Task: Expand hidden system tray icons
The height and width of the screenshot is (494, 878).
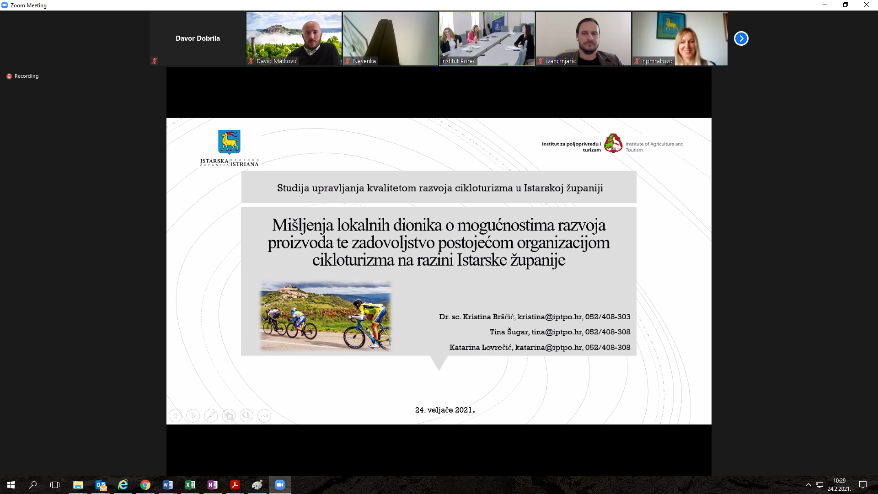Action: pyautogui.click(x=808, y=485)
